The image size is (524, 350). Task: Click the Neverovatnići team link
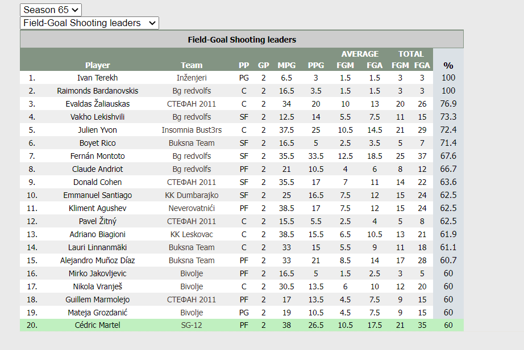(192, 208)
